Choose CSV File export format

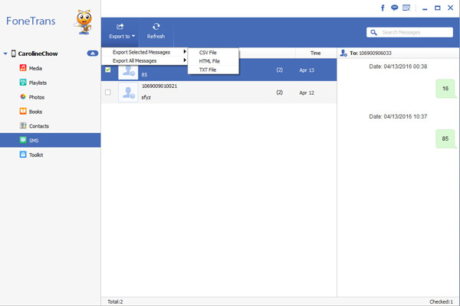(x=208, y=52)
